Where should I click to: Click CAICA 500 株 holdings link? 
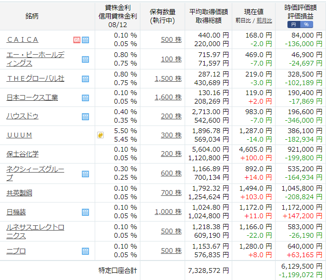click(x=171, y=39)
